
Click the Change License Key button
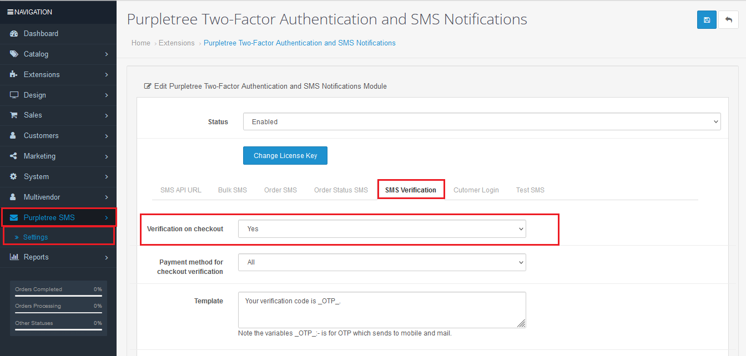tap(285, 156)
